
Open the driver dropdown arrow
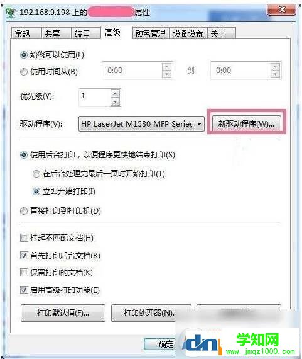tap(199, 124)
